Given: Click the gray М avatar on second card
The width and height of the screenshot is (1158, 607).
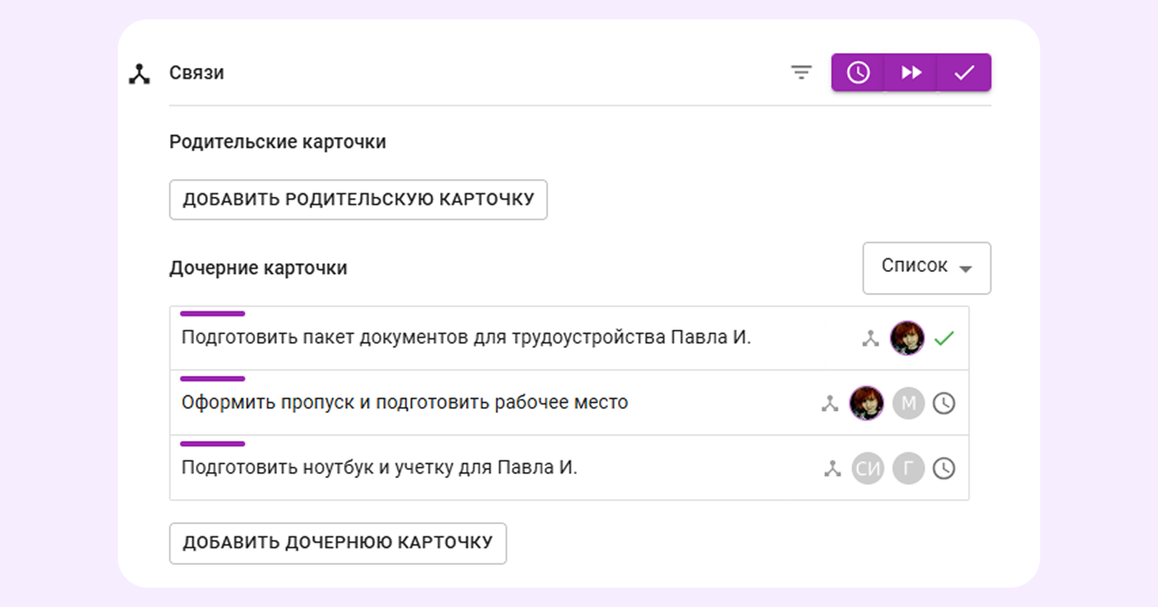Looking at the screenshot, I should point(908,403).
